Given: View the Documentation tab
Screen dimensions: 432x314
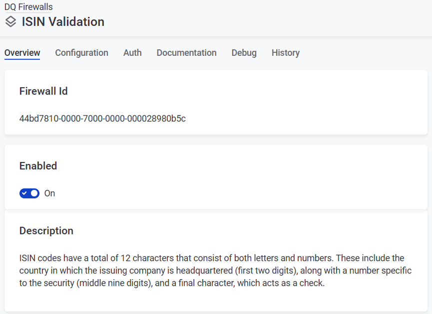Looking at the screenshot, I should pyautogui.click(x=186, y=53).
